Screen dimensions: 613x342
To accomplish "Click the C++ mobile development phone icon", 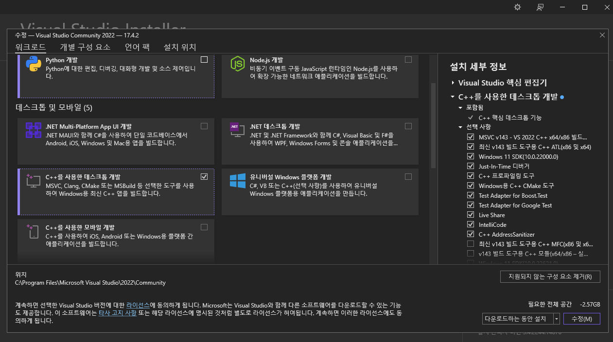I will tap(33, 231).
